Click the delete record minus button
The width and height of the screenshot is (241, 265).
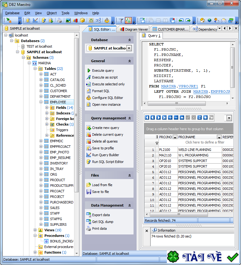tap(176, 118)
